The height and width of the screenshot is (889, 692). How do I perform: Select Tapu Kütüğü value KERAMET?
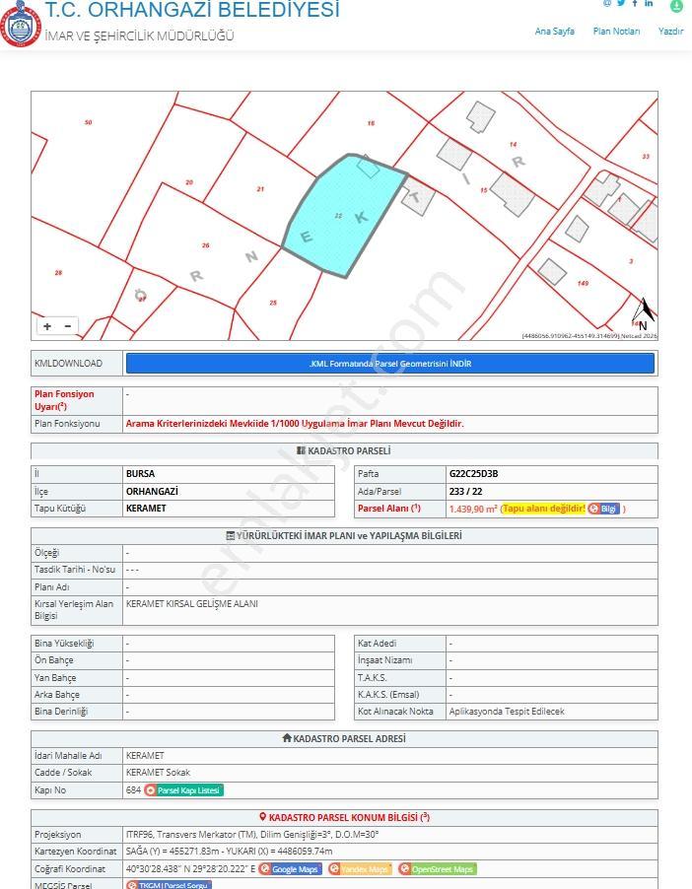tap(146, 509)
